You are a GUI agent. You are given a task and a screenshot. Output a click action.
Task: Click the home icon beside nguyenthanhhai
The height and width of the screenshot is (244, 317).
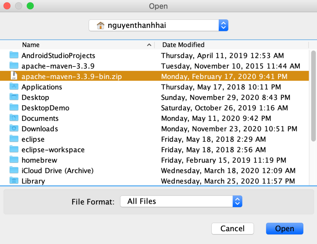(x=100, y=25)
